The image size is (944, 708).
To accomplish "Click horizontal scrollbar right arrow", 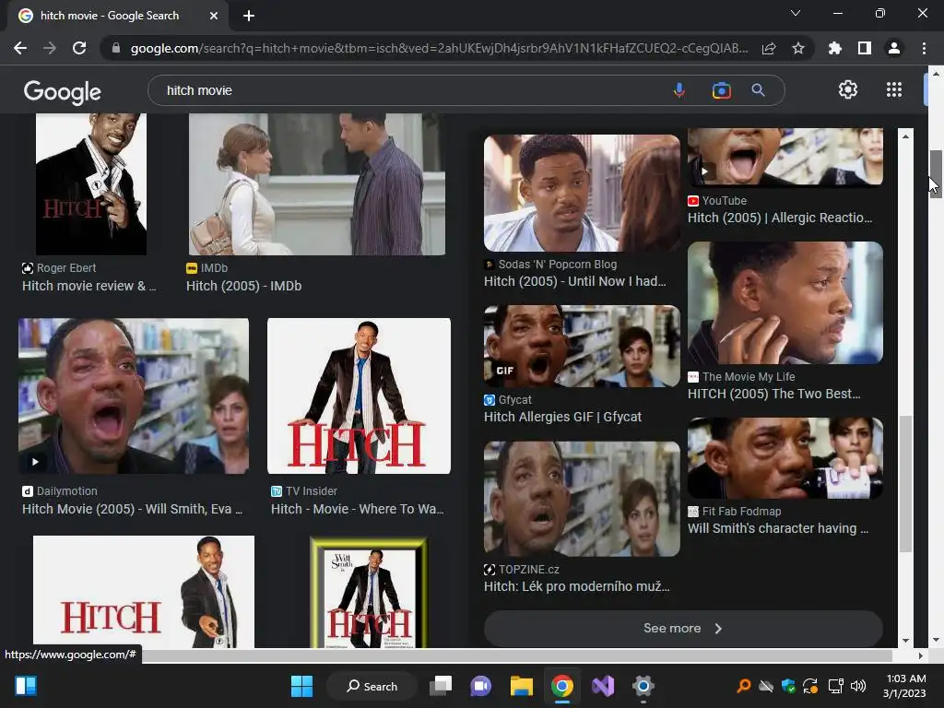I will pos(921,655).
